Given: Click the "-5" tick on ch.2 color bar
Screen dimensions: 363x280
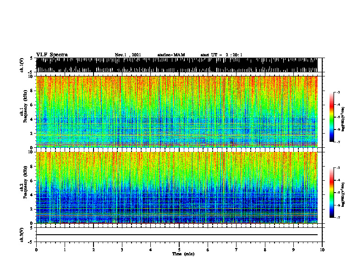Looking at the screenshot, I should tap(338, 193).
